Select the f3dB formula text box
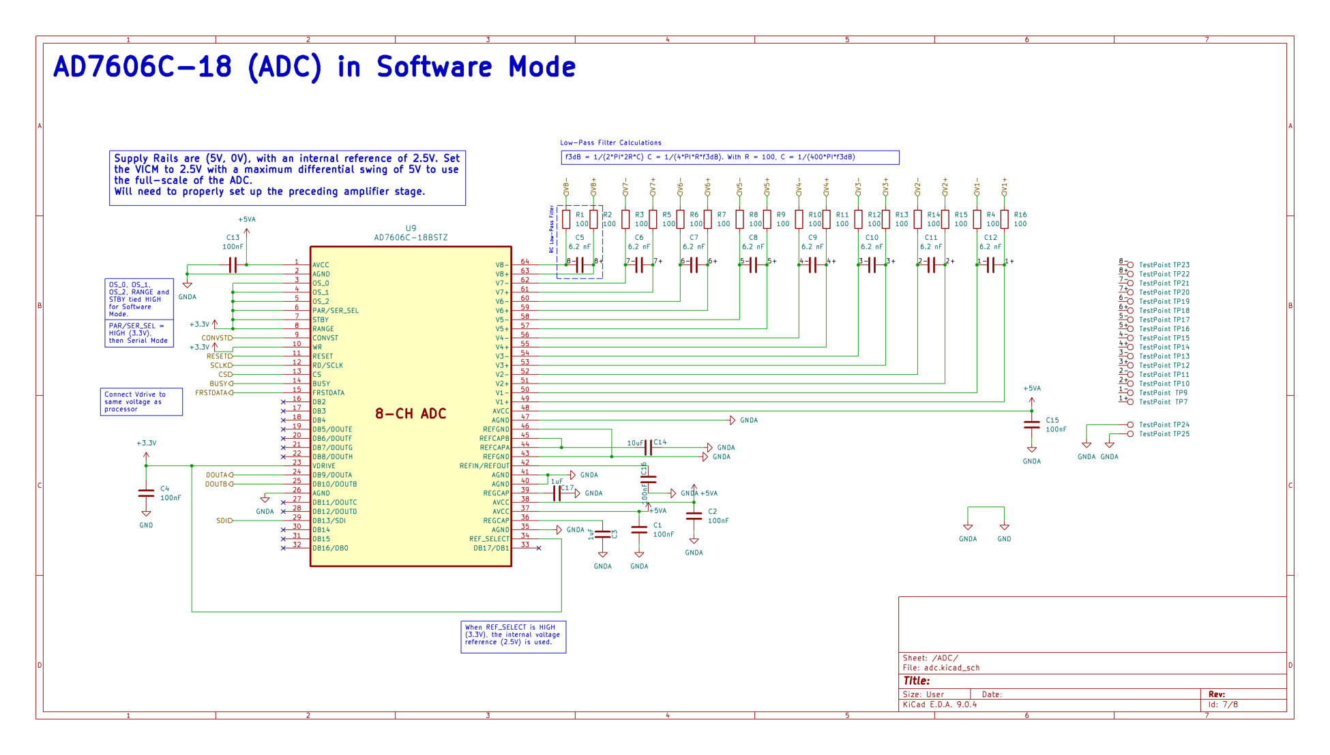 pyautogui.click(x=730, y=157)
